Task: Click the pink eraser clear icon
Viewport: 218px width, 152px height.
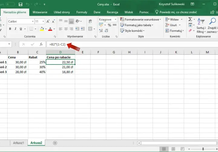Action: click(190, 31)
